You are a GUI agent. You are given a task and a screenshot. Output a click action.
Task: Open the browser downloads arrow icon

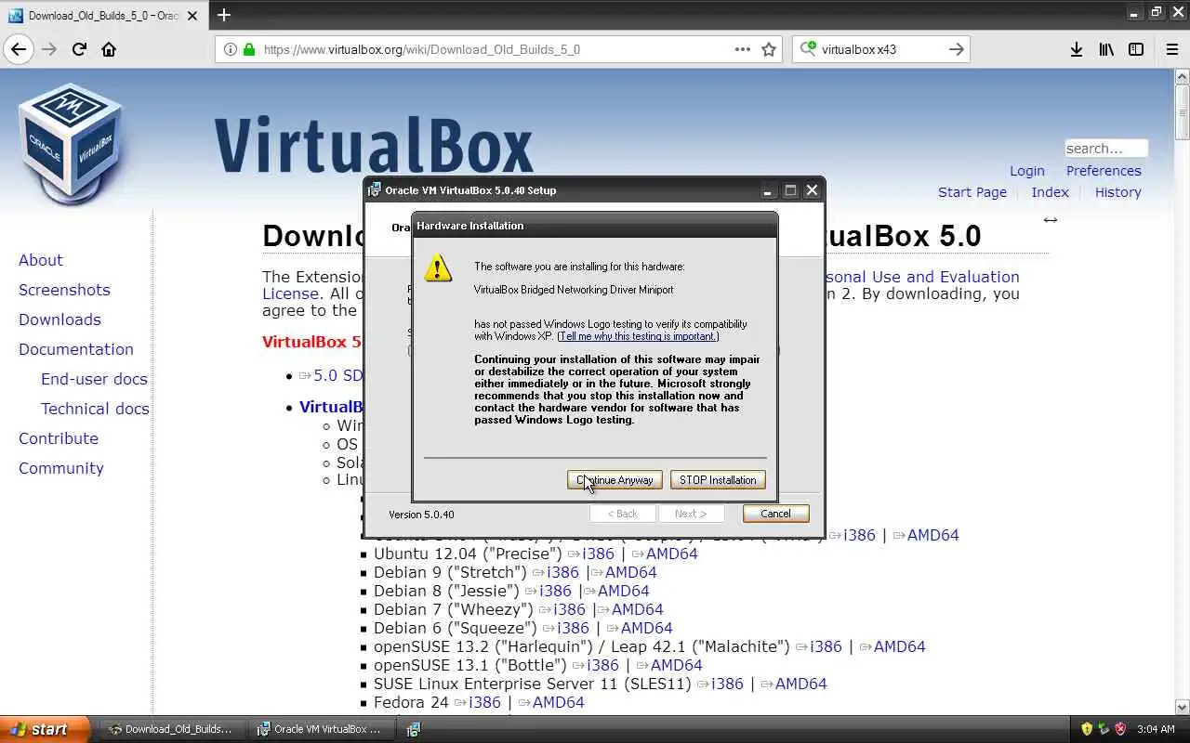pos(1077,49)
